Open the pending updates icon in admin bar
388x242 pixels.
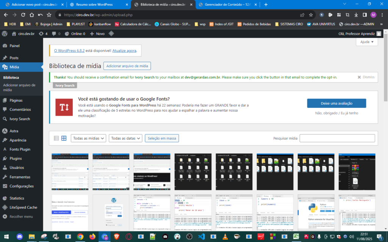click(x=43, y=34)
